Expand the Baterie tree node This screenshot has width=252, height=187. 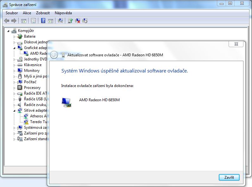(14, 37)
